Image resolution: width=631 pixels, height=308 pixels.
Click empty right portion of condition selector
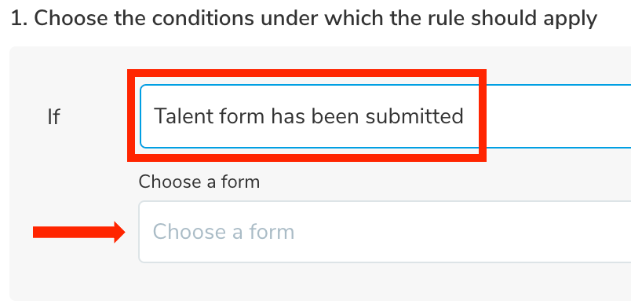(x=560, y=116)
